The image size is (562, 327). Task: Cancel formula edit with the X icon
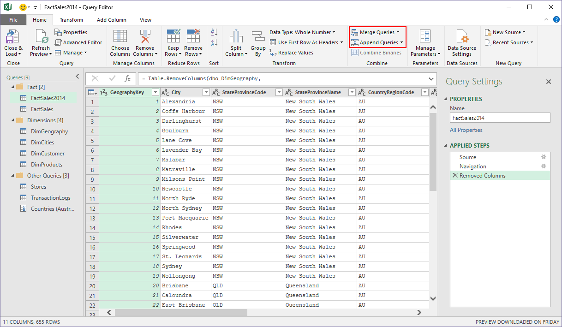[x=96, y=78]
